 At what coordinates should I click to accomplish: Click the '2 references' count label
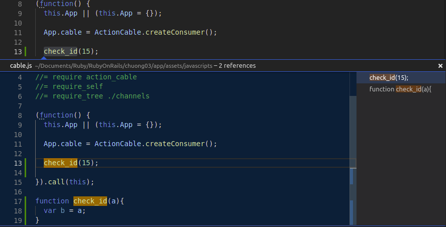tap(237, 66)
